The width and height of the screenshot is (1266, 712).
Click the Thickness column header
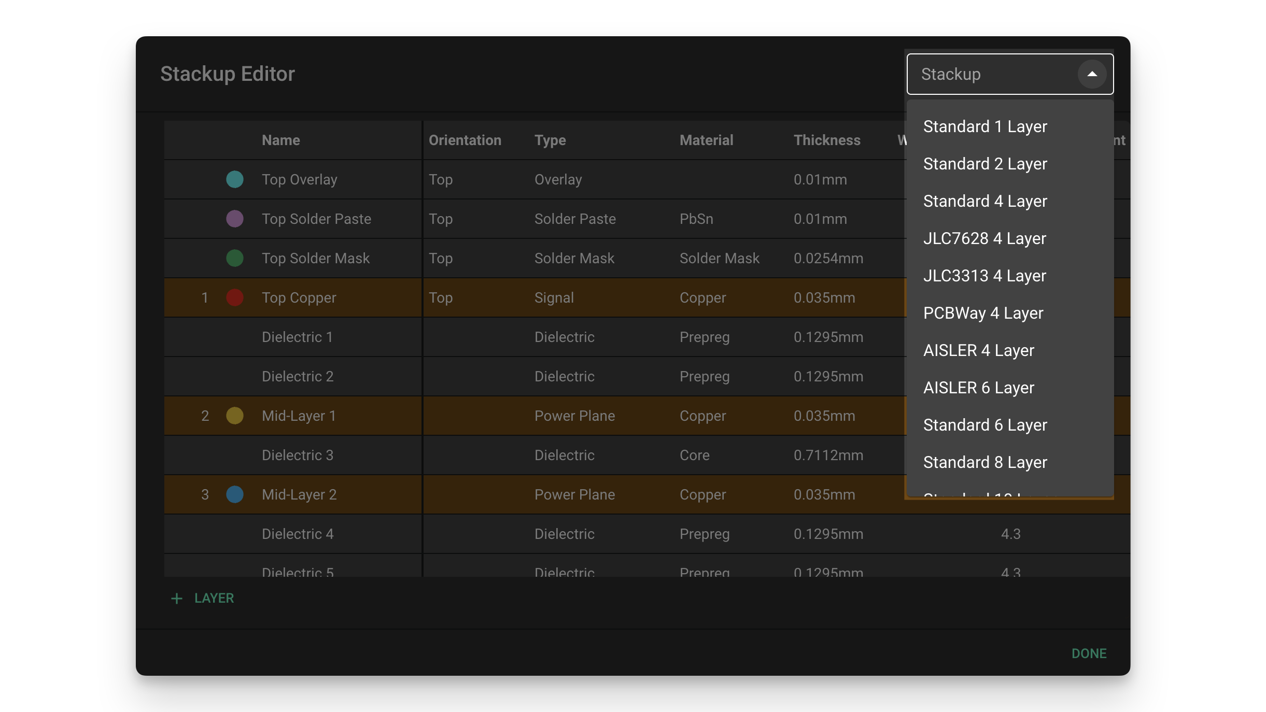827,140
